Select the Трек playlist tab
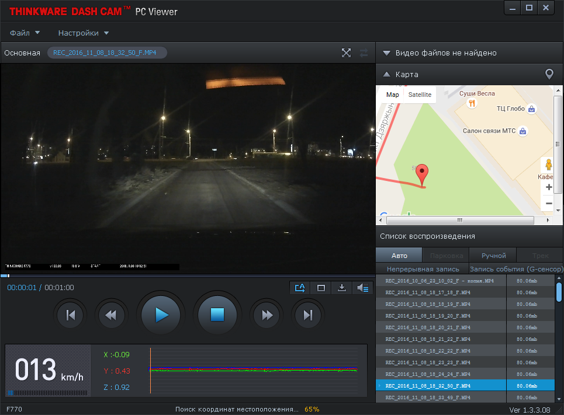564x415 pixels. pos(540,256)
